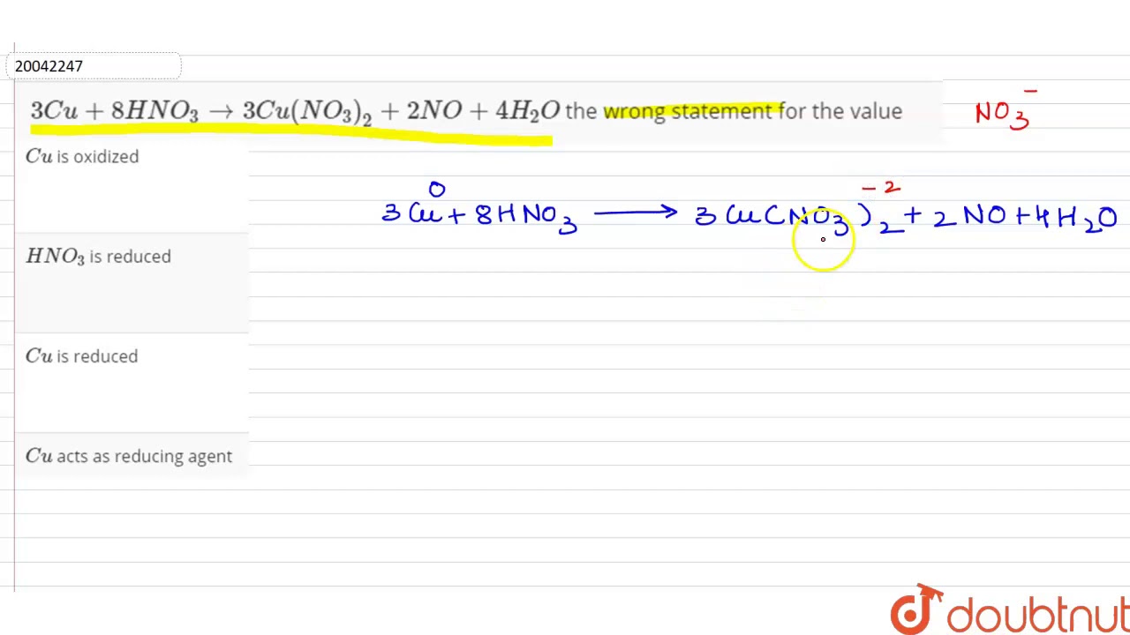Click the handwritten 2NO term

pos(969,216)
